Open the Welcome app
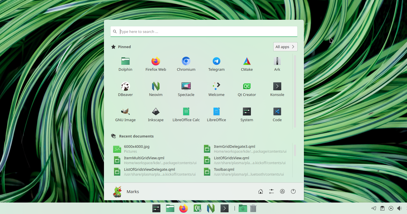Viewport: 407px width, 214px height. (x=217, y=89)
